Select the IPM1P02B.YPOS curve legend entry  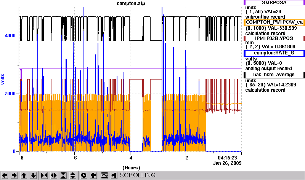coord(274,38)
